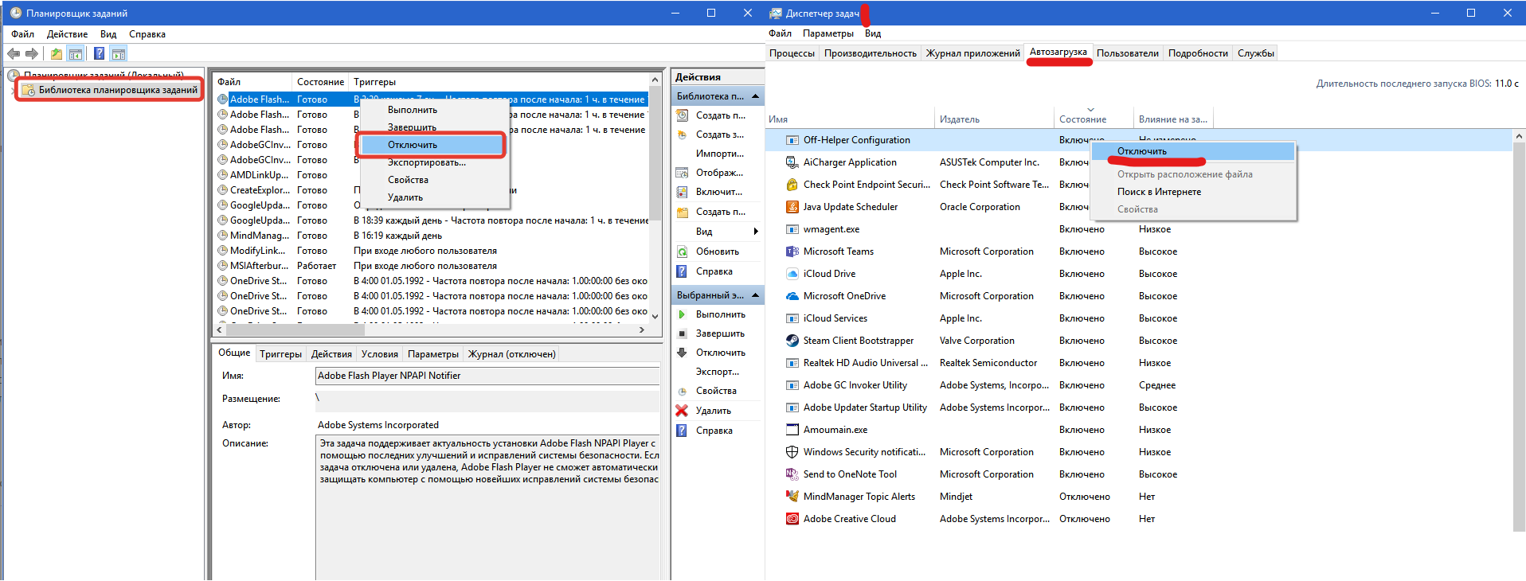Viewport: 1526px width, 581px height.
Task: Click the black stop square icon in Actions pane
Action: [x=682, y=333]
